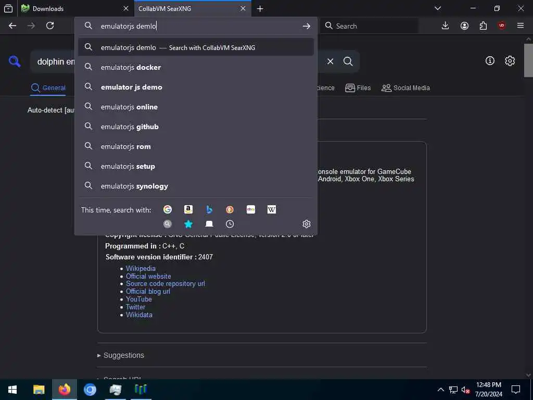Open the Firefox hamburger menu

pyautogui.click(x=521, y=26)
